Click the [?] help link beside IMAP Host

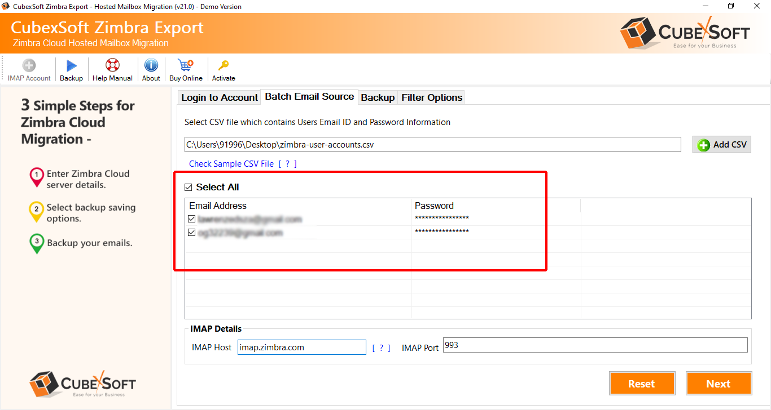coord(381,348)
